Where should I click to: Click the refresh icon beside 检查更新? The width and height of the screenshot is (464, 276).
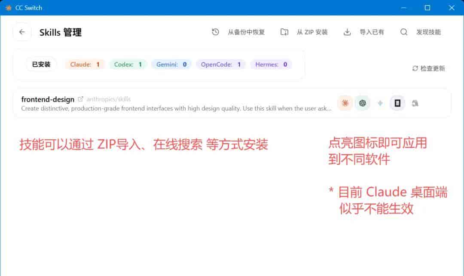[415, 68]
